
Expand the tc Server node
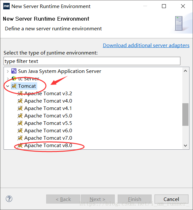(x=8, y=79)
